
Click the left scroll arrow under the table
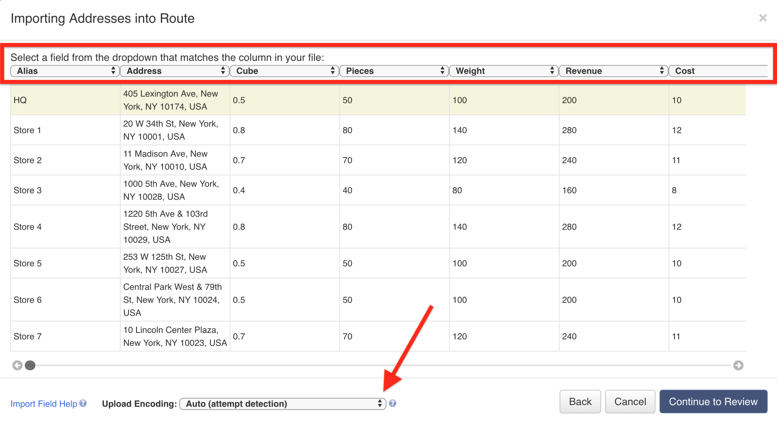[17, 365]
